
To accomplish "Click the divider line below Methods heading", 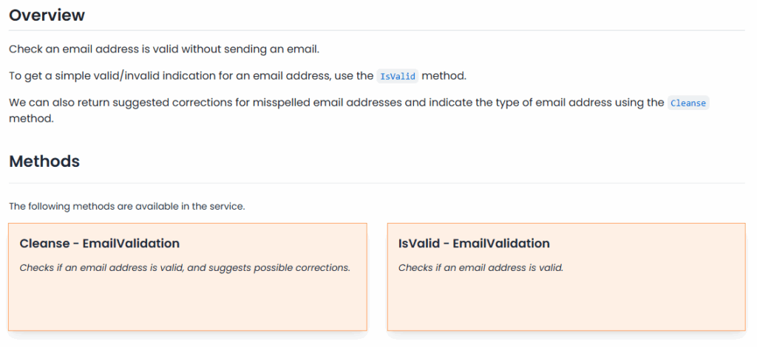I will point(377,183).
